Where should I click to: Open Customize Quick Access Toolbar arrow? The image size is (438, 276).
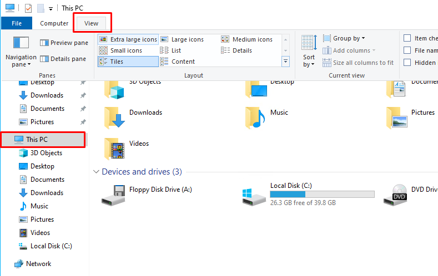pos(51,9)
